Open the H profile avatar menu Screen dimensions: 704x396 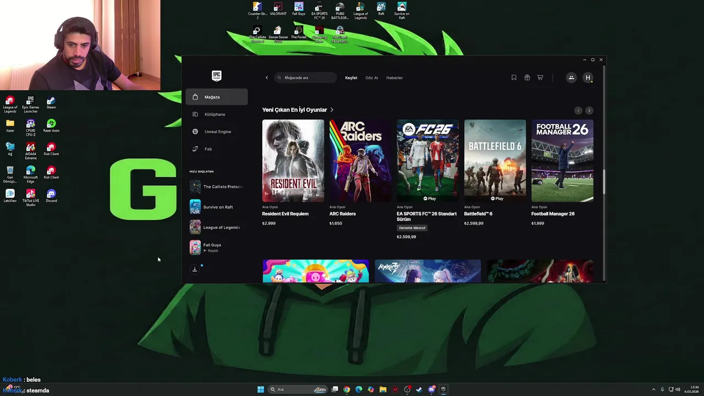click(x=588, y=78)
